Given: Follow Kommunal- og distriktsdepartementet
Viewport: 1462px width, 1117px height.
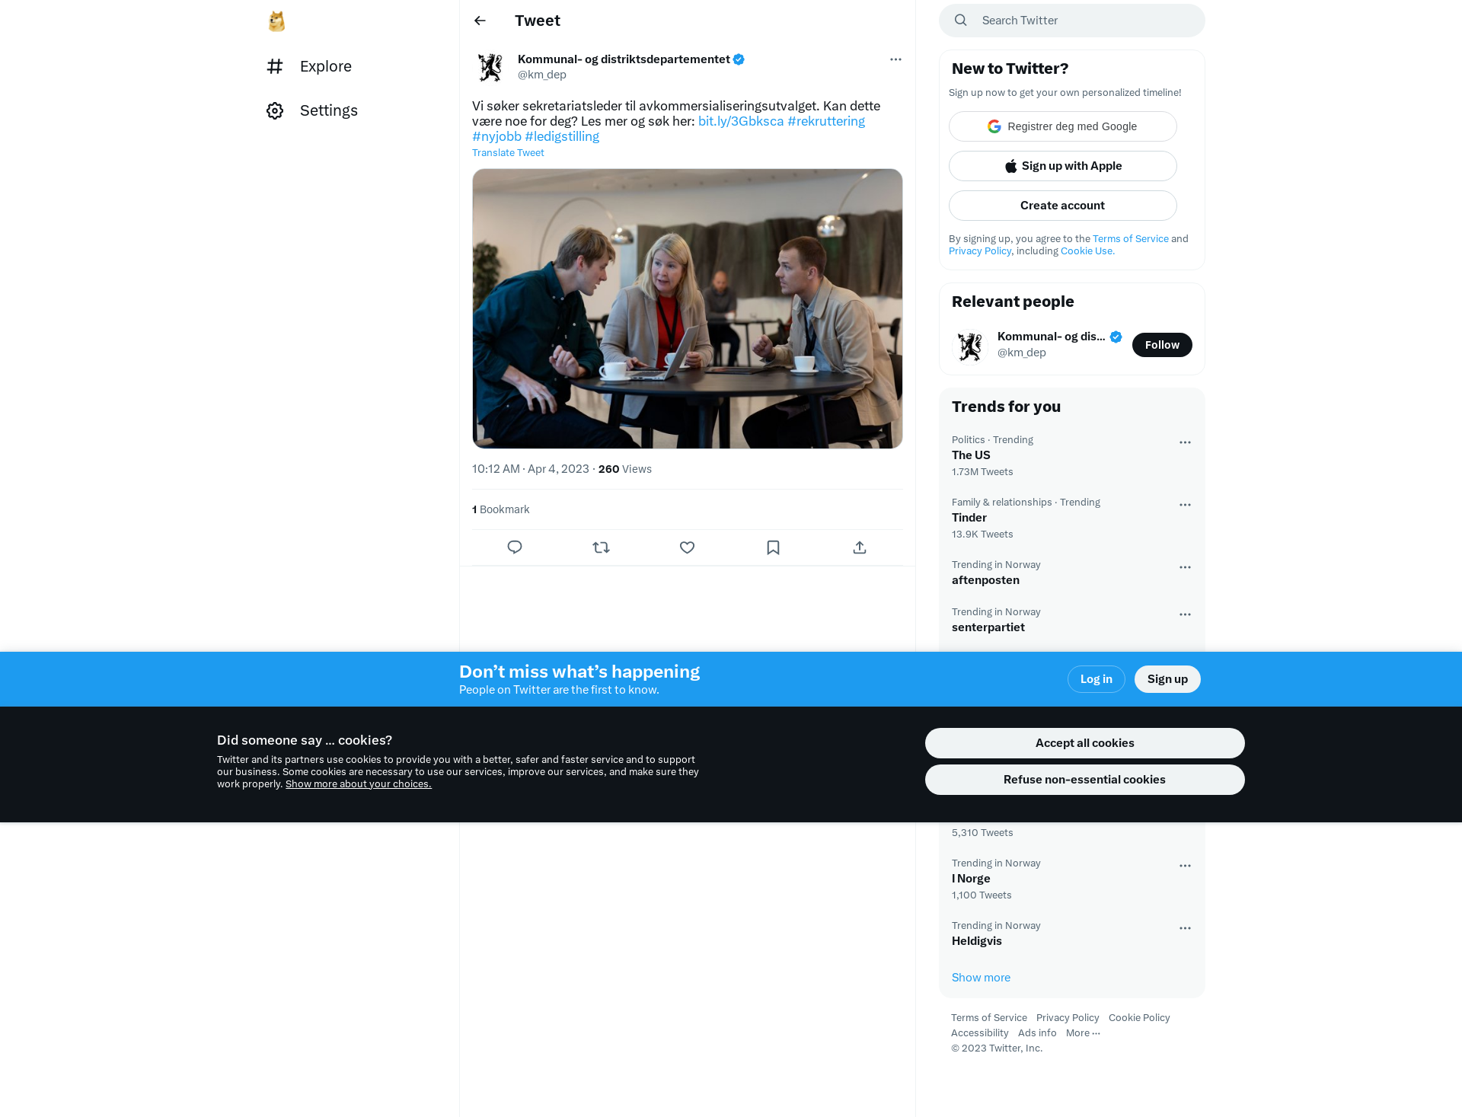Looking at the screenshot, I should [x=1162, y=345].
